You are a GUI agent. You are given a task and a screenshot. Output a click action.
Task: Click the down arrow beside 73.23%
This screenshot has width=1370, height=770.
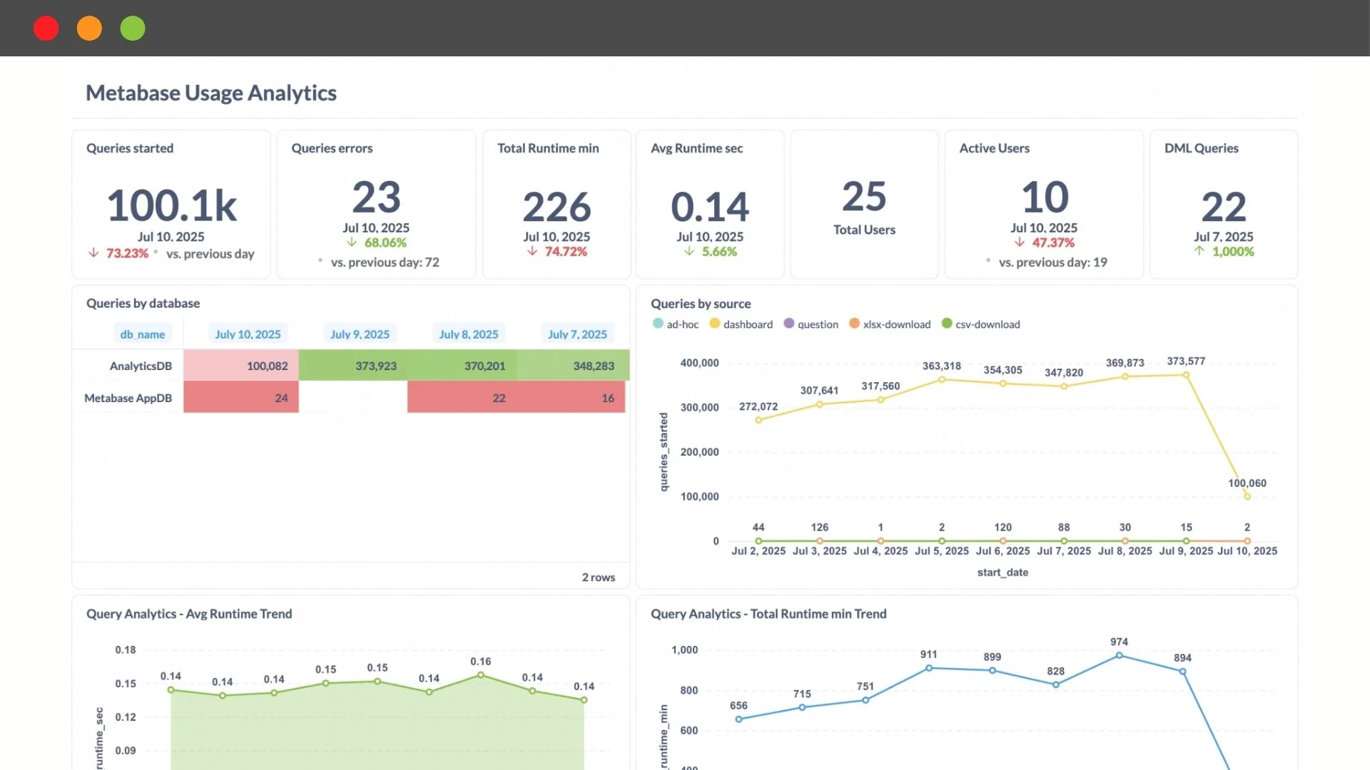[93, 253]
